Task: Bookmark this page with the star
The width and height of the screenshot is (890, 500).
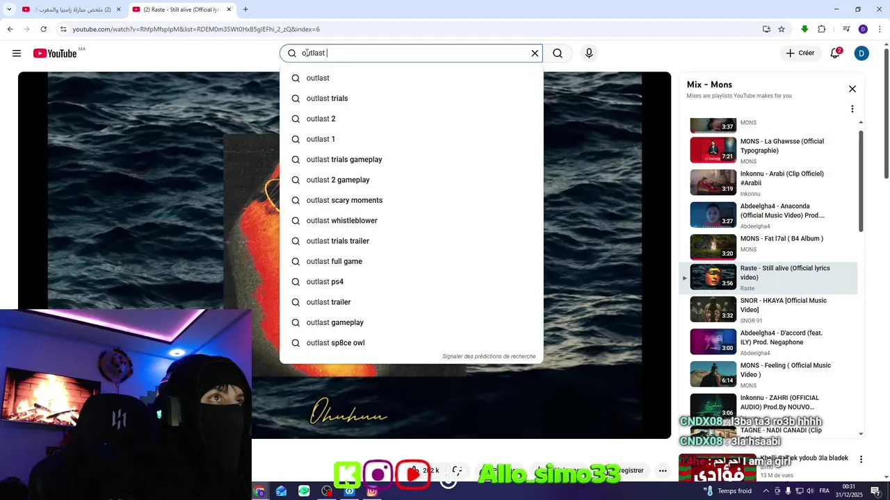Action: pos(782,29)
